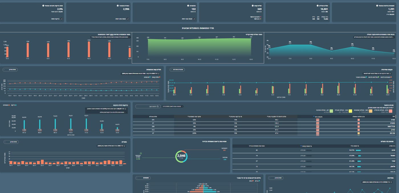Show info for the 2,996 cumulative deaths card
This screenshot has width=399, height=193.
click(118, 6)
